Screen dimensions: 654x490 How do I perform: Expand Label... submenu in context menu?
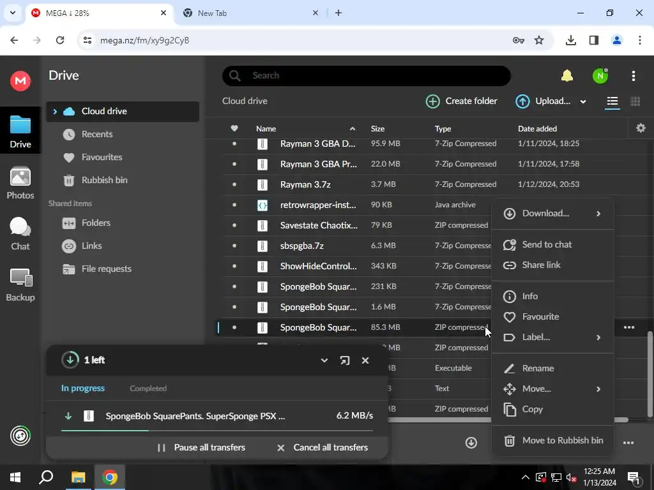coord(552,337)
